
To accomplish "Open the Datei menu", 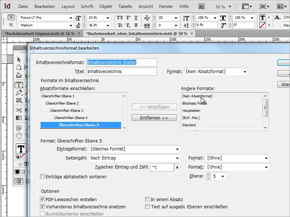I will pos(23,7).
